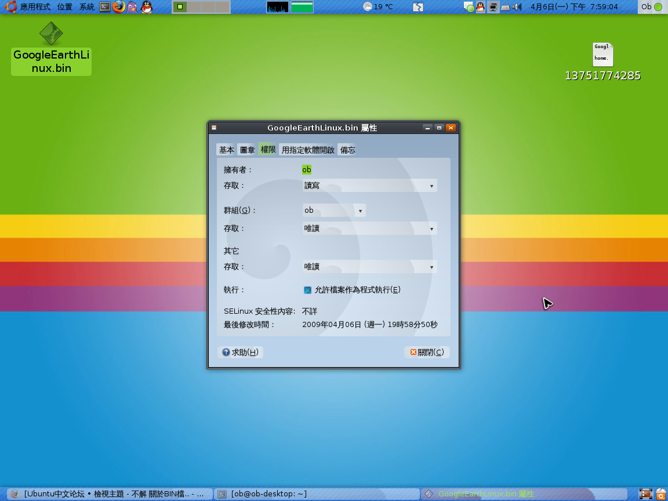Image resolution: width=668 pixels, height=501 pixels.
Task: Select the 13751774285 text file desktop icon
Action: (x=602, y=62)
